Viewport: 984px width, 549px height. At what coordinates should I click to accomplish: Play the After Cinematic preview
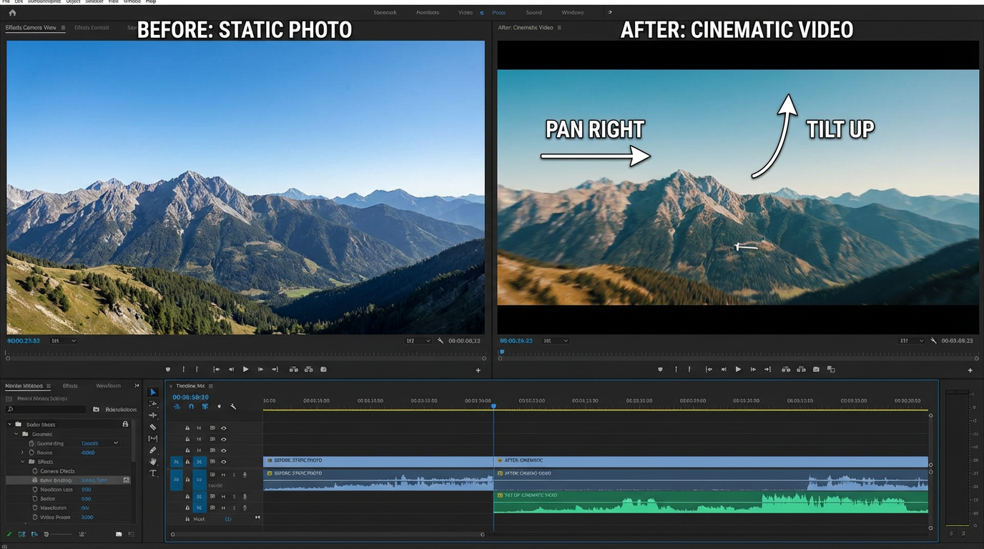click(737, 369)
